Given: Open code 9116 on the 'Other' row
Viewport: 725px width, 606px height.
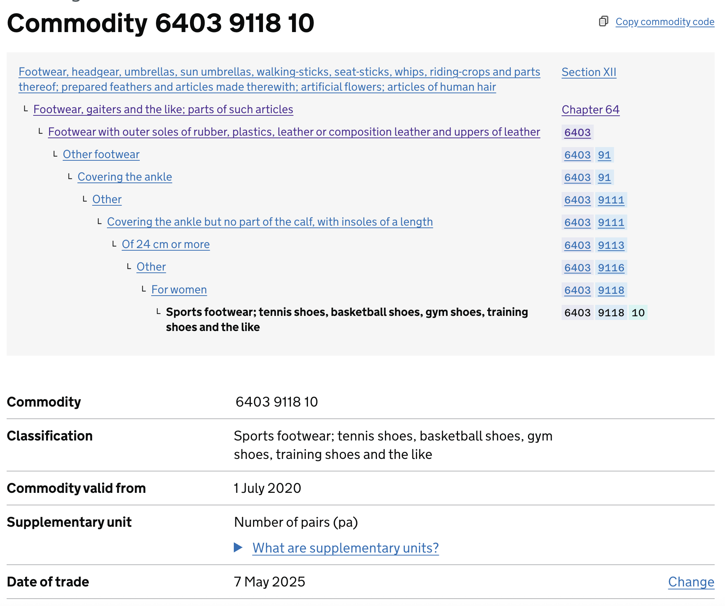Looking at the screenshot, I should click(x=611, y=268).
